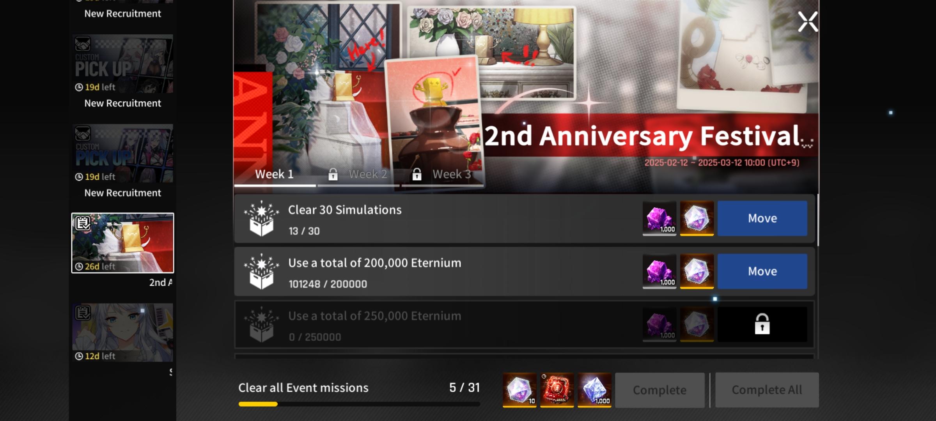Click the Clear all Event missions progress bar

coord(359,404)
